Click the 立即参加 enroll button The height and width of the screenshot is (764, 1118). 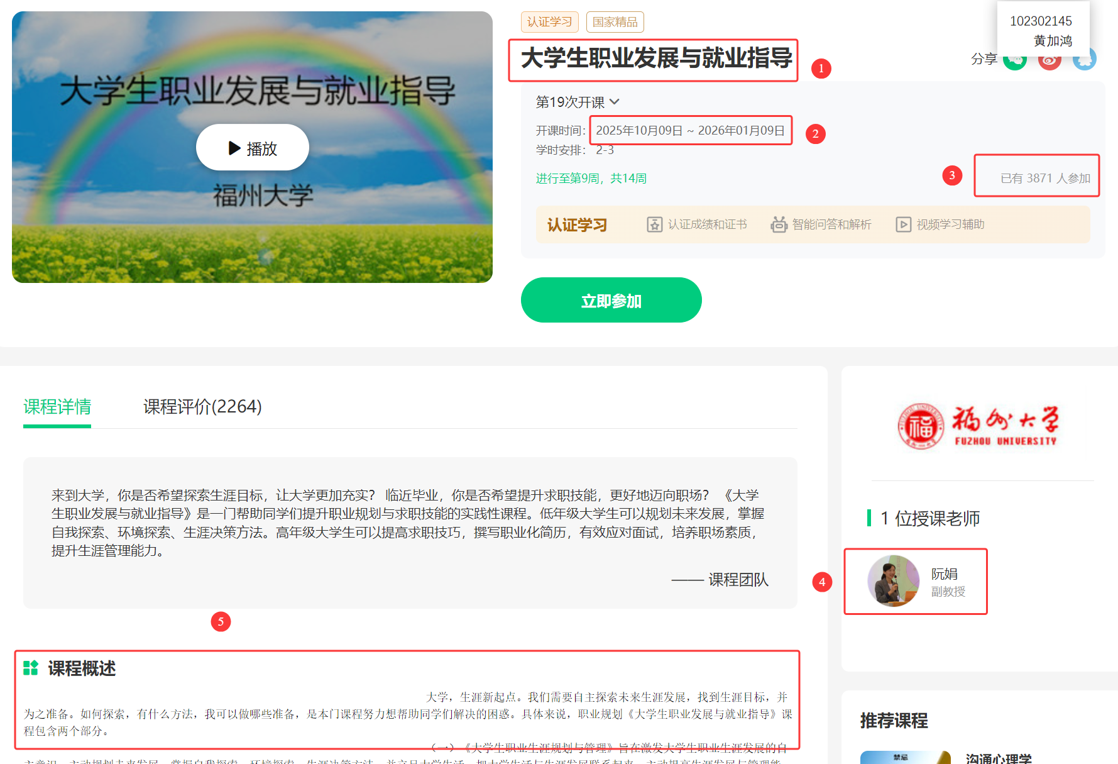[x=610, y=300]
